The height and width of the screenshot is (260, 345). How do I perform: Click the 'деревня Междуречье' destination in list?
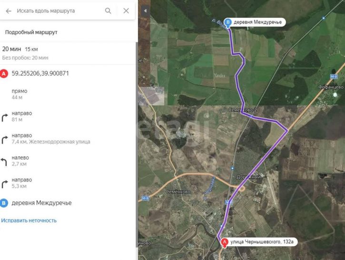click(41, 203)
